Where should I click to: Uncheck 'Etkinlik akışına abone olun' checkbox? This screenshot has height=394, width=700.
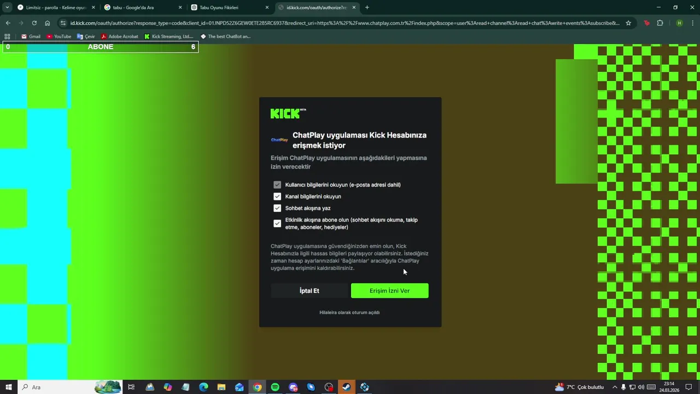[x=277, y=223]
